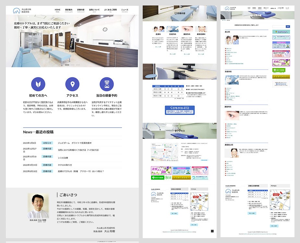300x243 pixels.
Task: Click the top teal banner in the right page sidebar
Action: [281, 32]
